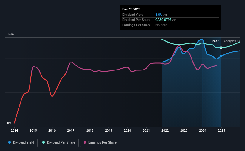Click the teal Dividend Per Share legend dot

(44, 142)
